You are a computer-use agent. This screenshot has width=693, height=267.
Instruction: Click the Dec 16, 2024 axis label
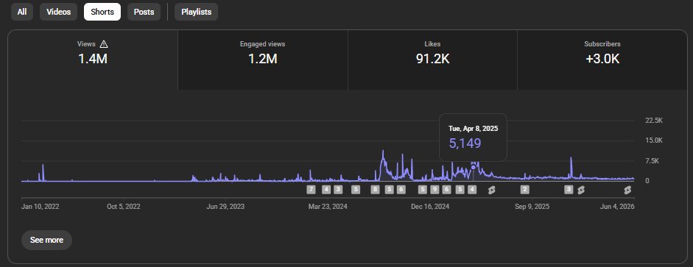(x=430, y=207)
